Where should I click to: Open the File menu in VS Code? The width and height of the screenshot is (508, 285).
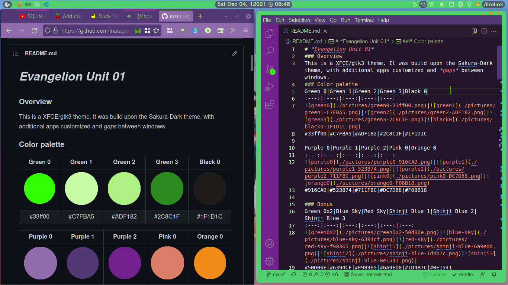267,20
